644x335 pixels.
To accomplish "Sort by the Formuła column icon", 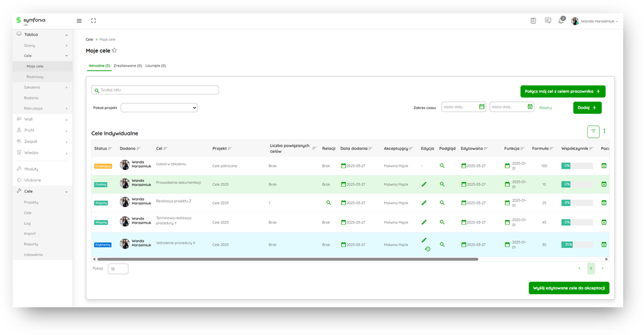I will 551,149.
